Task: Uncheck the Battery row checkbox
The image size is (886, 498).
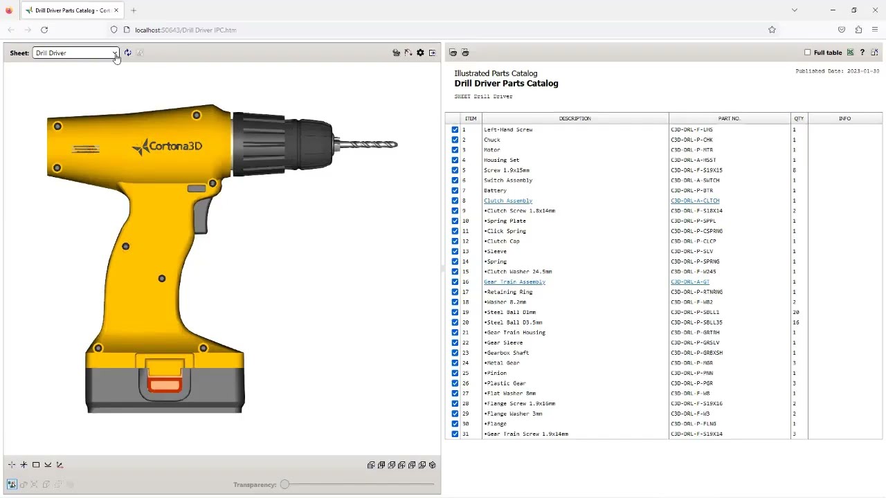Action: coord(455,190)
